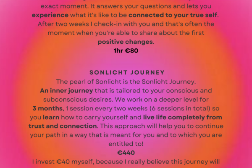
Task: Click the "€440" price text
Action: tap(126, 152)
